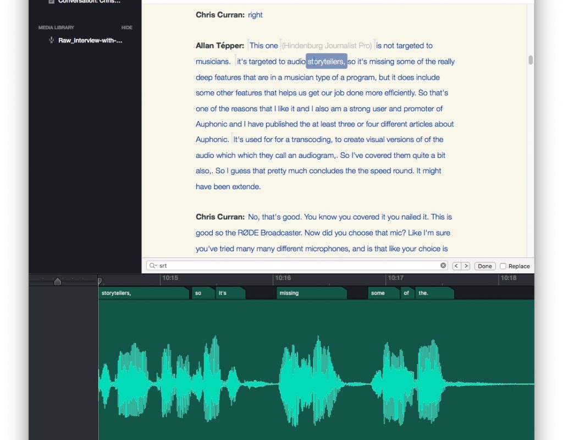The width and height of the screenshot is (563, 440).
Task: Click the Done button in the find bar
Action: click(x=485, y=266)
